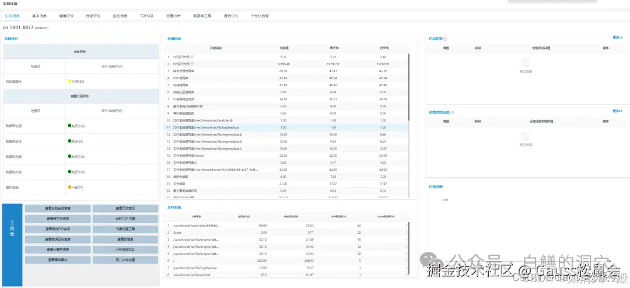The image size is (630, 288).
Task: Click the help icon beside 日志告警 title
Action: pyautogui.click(x=446, y=39)
